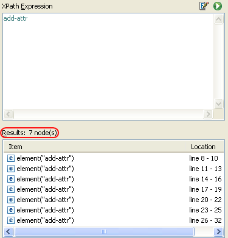Click the expression box scroll left arrow
The image size is (228, 238).
pyautogui.click(x=9, y=114)
